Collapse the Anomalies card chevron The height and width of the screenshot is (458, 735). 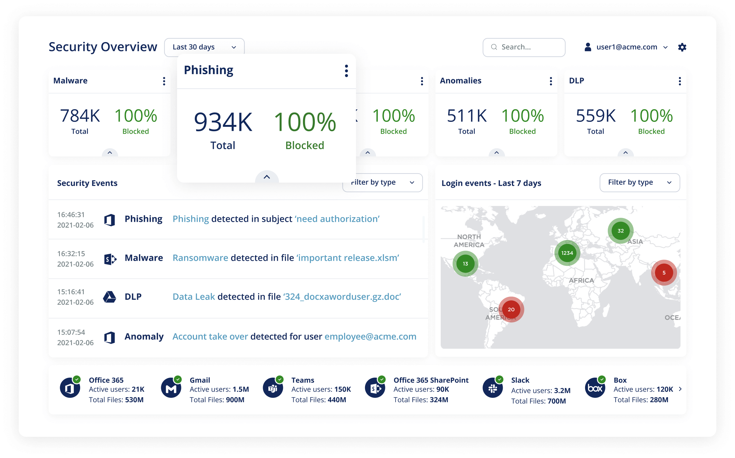coord(497,153)
